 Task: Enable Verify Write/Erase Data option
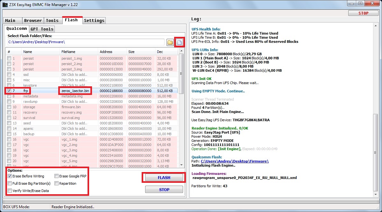click(x=10, y=191)
